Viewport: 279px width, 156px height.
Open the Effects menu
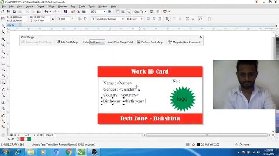pos(51,6)
